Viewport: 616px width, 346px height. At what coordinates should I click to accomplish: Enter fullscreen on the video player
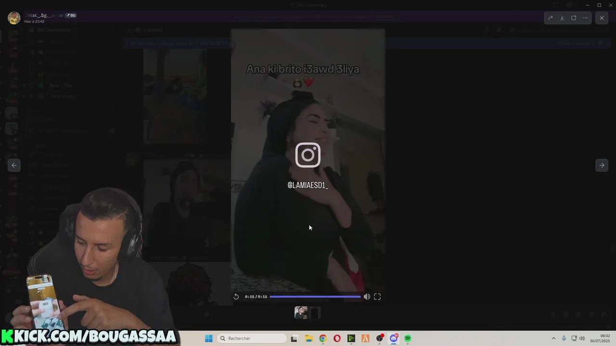point(377,297)
